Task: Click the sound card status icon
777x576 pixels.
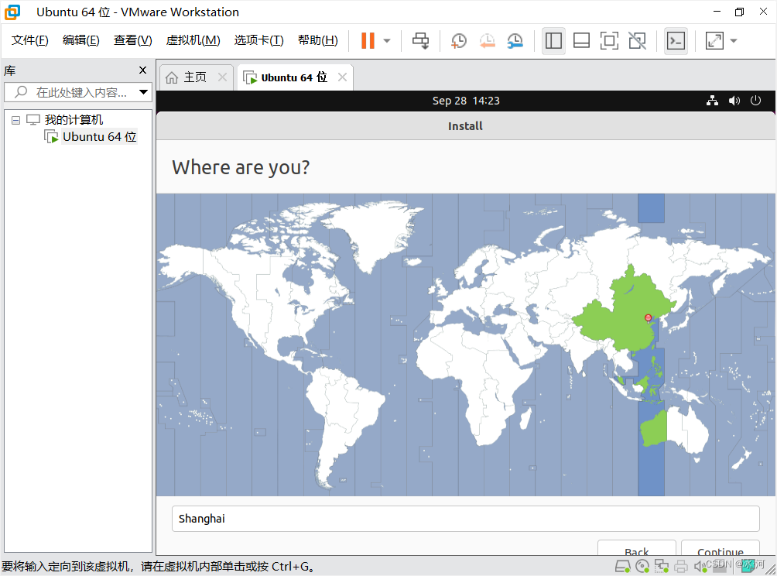Action: [x=700, y=566]
